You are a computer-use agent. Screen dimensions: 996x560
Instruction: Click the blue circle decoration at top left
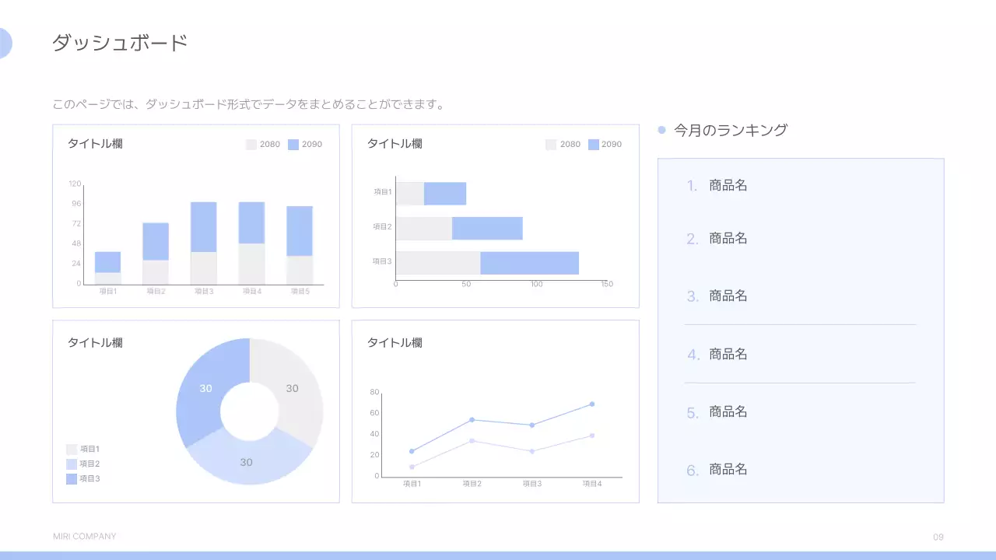[3, 43]
